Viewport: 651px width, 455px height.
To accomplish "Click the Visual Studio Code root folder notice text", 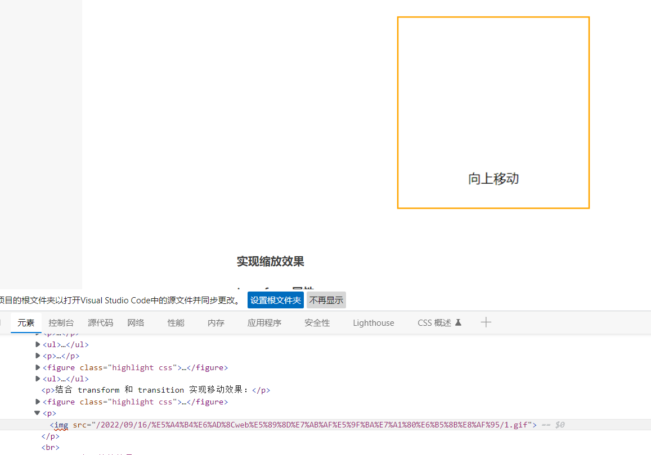I will coord(120,300).
